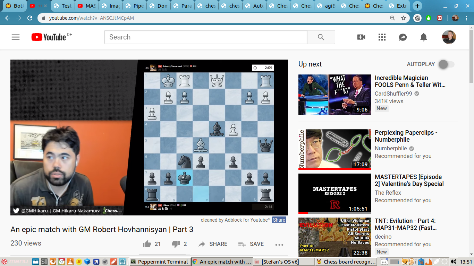The width and height of the screenshot is (474, 266).
Task: Open the Perplexing Paperclips video thumbnail
Action: (x=335, y=150)
